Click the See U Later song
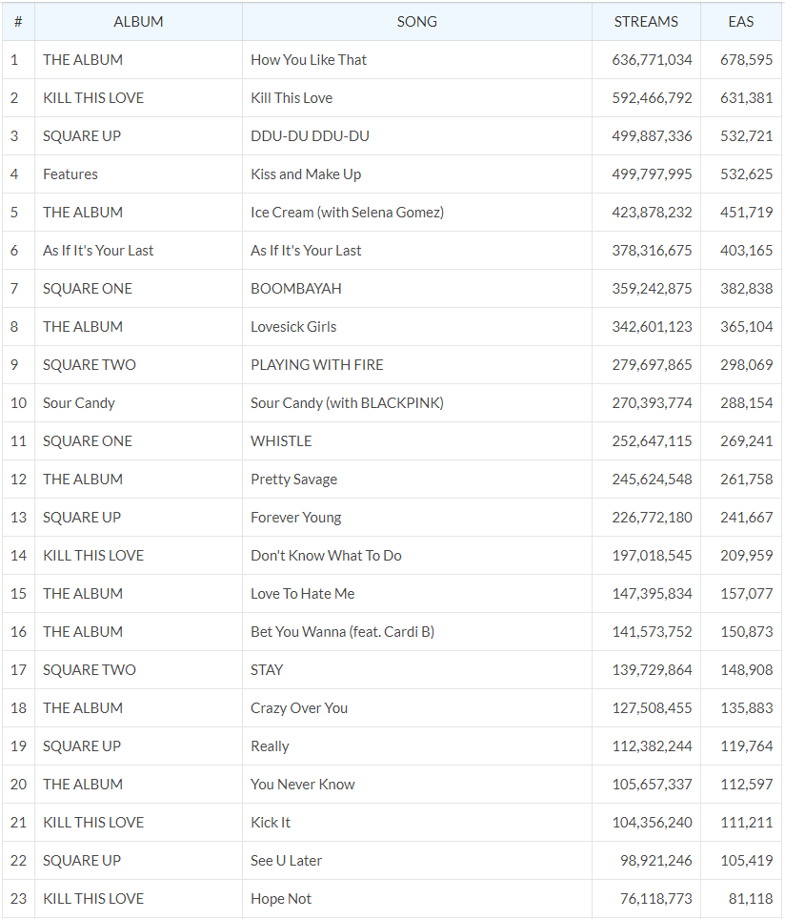 (x=286, y=860)
